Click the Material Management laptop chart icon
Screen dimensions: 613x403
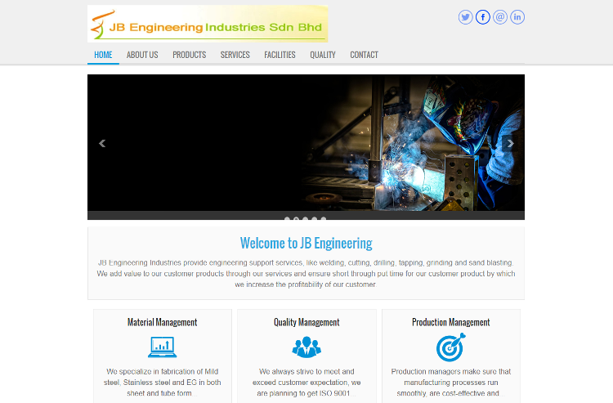163,347
